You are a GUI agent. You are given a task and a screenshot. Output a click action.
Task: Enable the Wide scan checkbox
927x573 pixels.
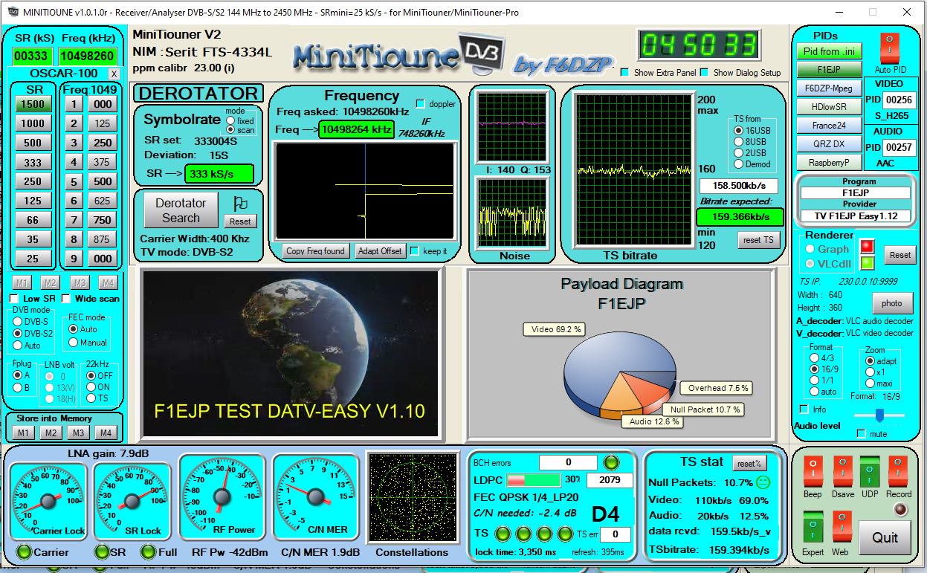tap(66, 298)
